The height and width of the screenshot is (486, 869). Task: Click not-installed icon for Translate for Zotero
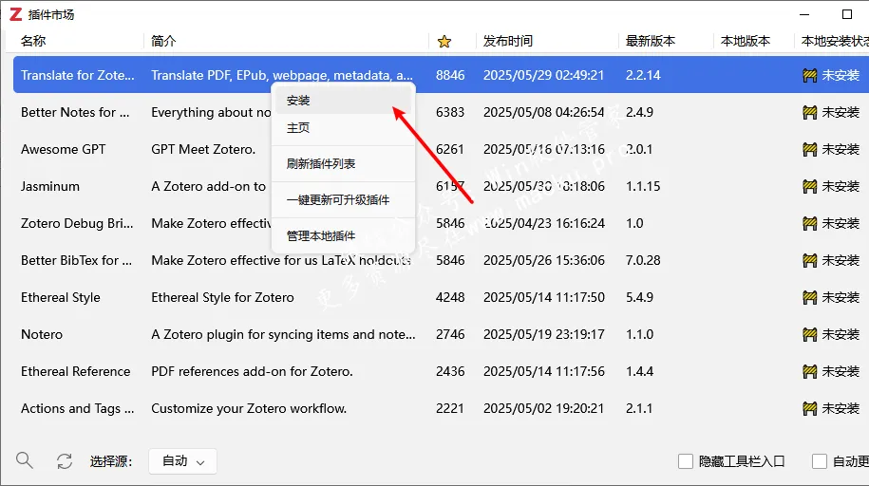(810, 75)
